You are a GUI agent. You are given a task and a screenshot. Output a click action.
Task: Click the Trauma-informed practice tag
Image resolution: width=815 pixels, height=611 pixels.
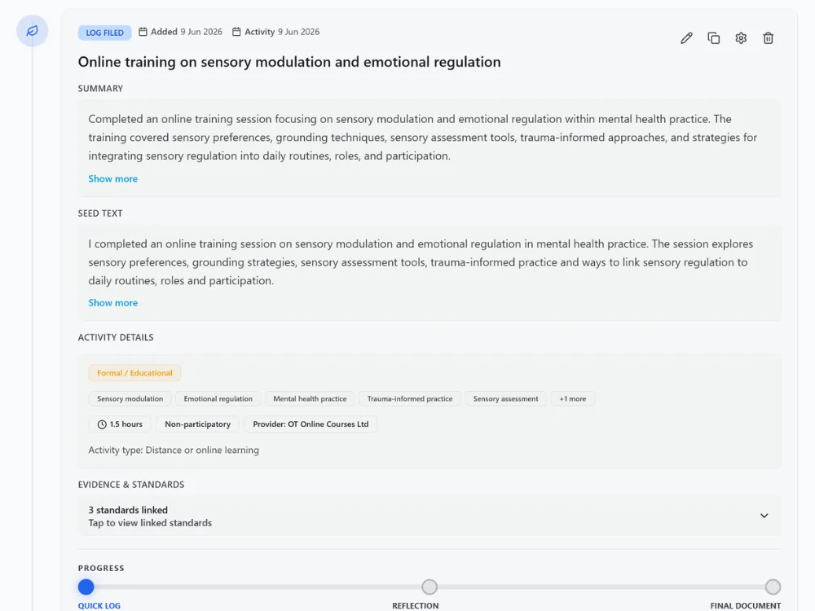coord(410,399)
